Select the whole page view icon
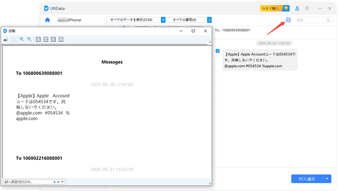 coord(53,39)
